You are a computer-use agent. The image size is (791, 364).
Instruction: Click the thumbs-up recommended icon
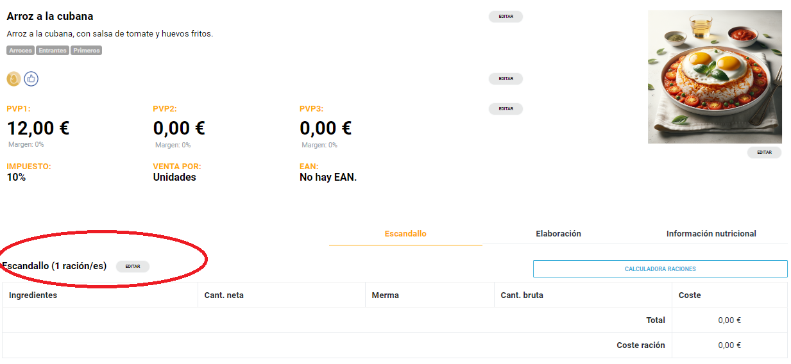click(31, 79)
